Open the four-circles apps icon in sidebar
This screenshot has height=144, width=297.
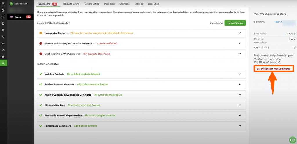click(x=3, y=56)
